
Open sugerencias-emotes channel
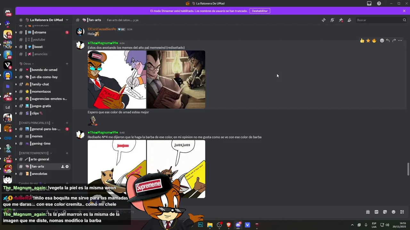43,99
